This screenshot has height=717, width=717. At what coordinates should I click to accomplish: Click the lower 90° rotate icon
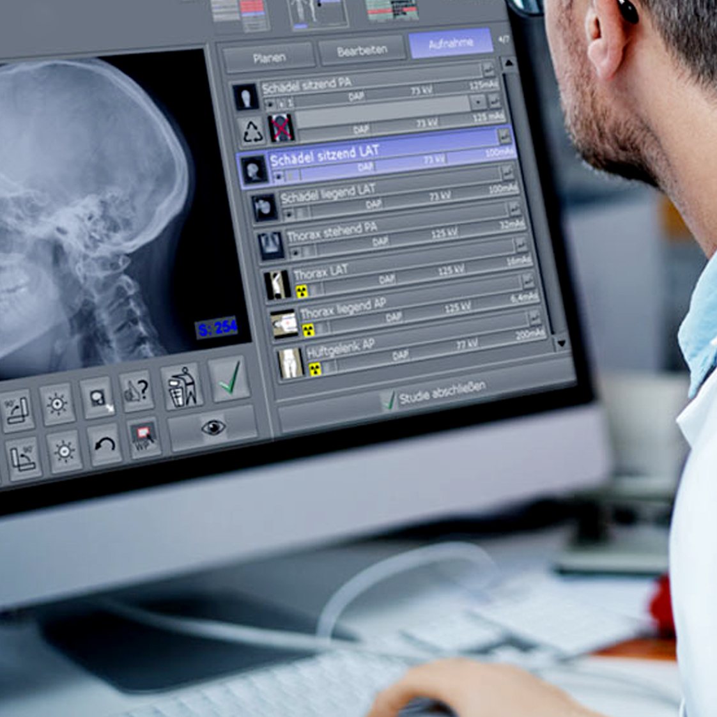23,458
